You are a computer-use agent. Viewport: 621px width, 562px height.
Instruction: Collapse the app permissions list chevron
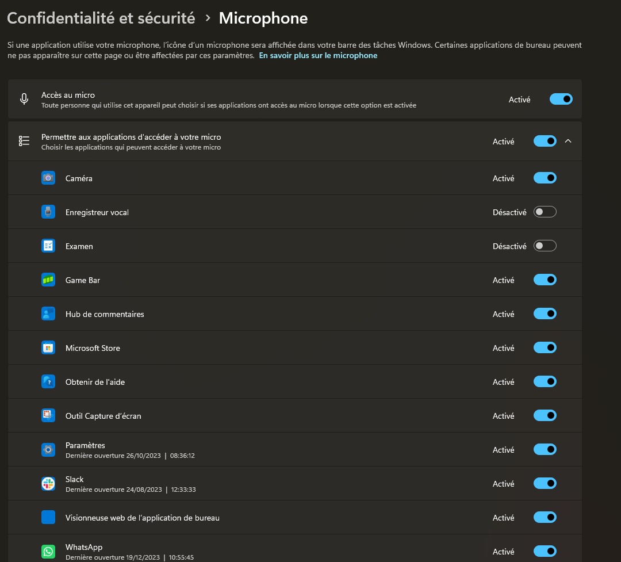point(568,141)
